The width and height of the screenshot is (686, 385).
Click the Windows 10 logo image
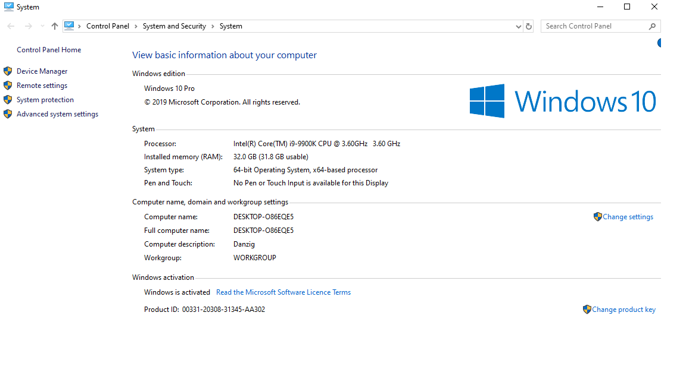[563, 101]
